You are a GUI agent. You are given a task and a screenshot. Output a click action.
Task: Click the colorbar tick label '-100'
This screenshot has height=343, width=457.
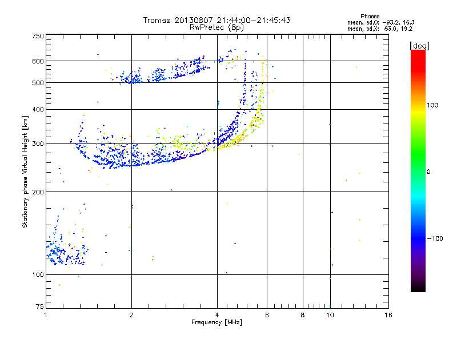point(435,238)
